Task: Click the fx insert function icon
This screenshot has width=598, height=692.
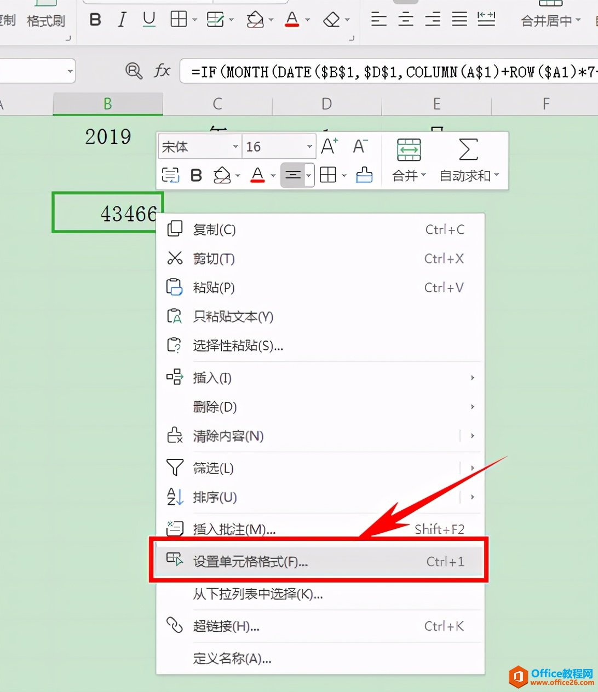Action: (162, 71)
